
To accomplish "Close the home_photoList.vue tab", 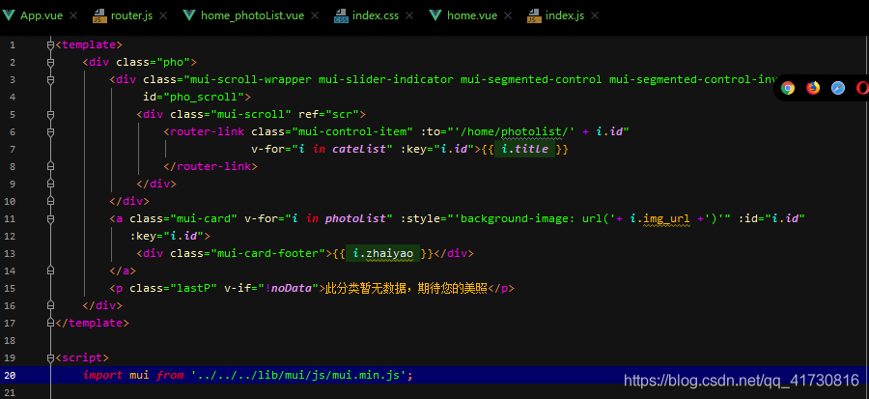I will 320,15.
